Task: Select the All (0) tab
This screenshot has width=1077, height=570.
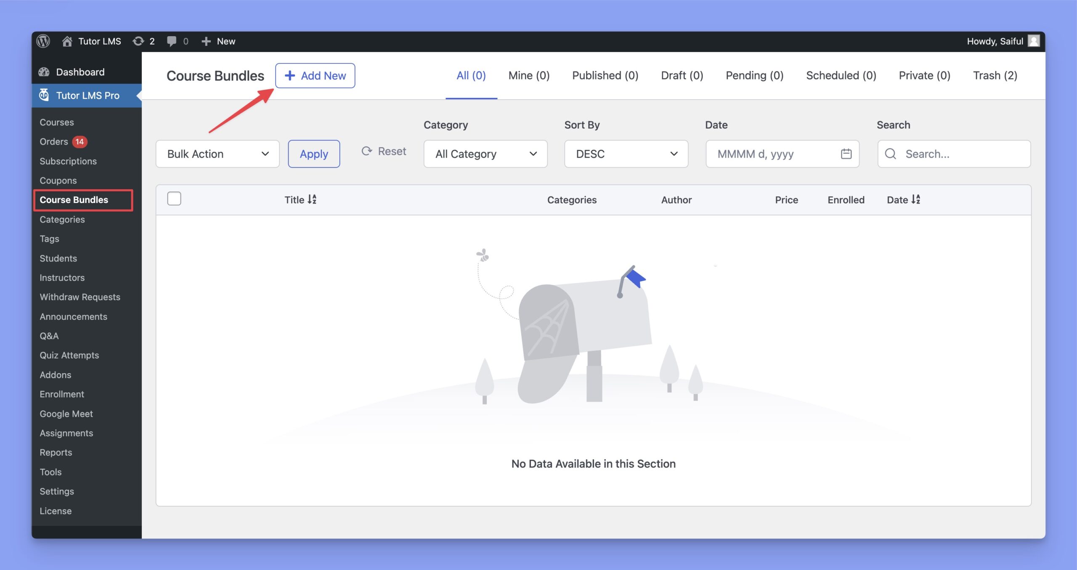Action: 471,76
